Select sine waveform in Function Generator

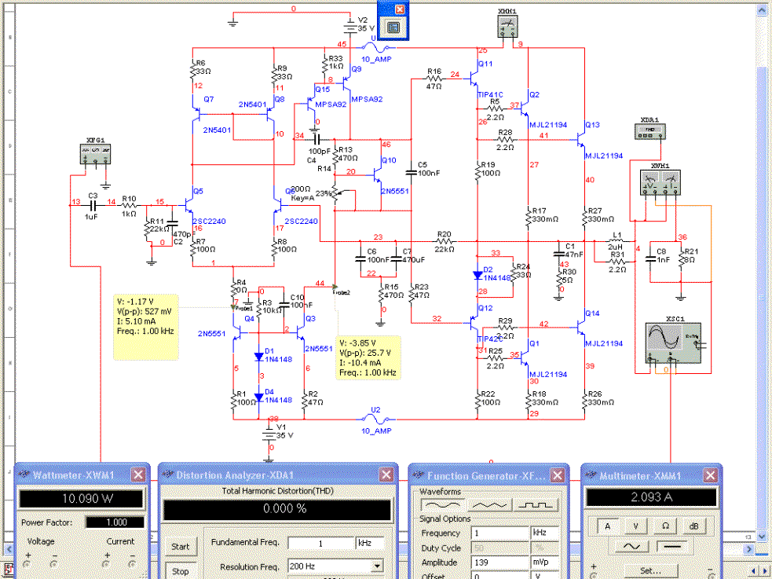(x=443, y=504)
